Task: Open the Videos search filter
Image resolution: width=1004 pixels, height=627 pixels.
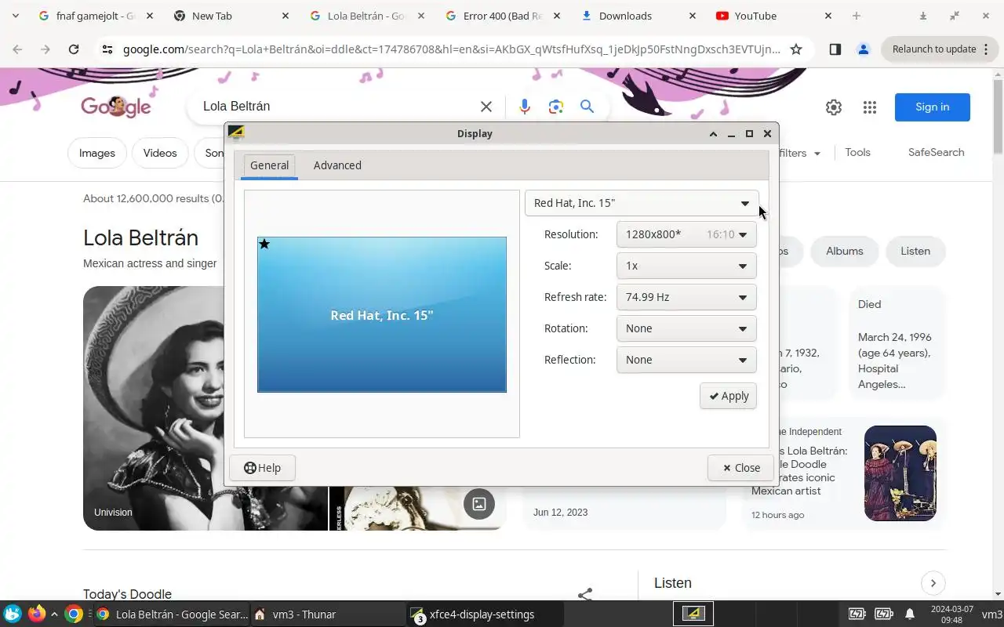Action: point(160,153)
